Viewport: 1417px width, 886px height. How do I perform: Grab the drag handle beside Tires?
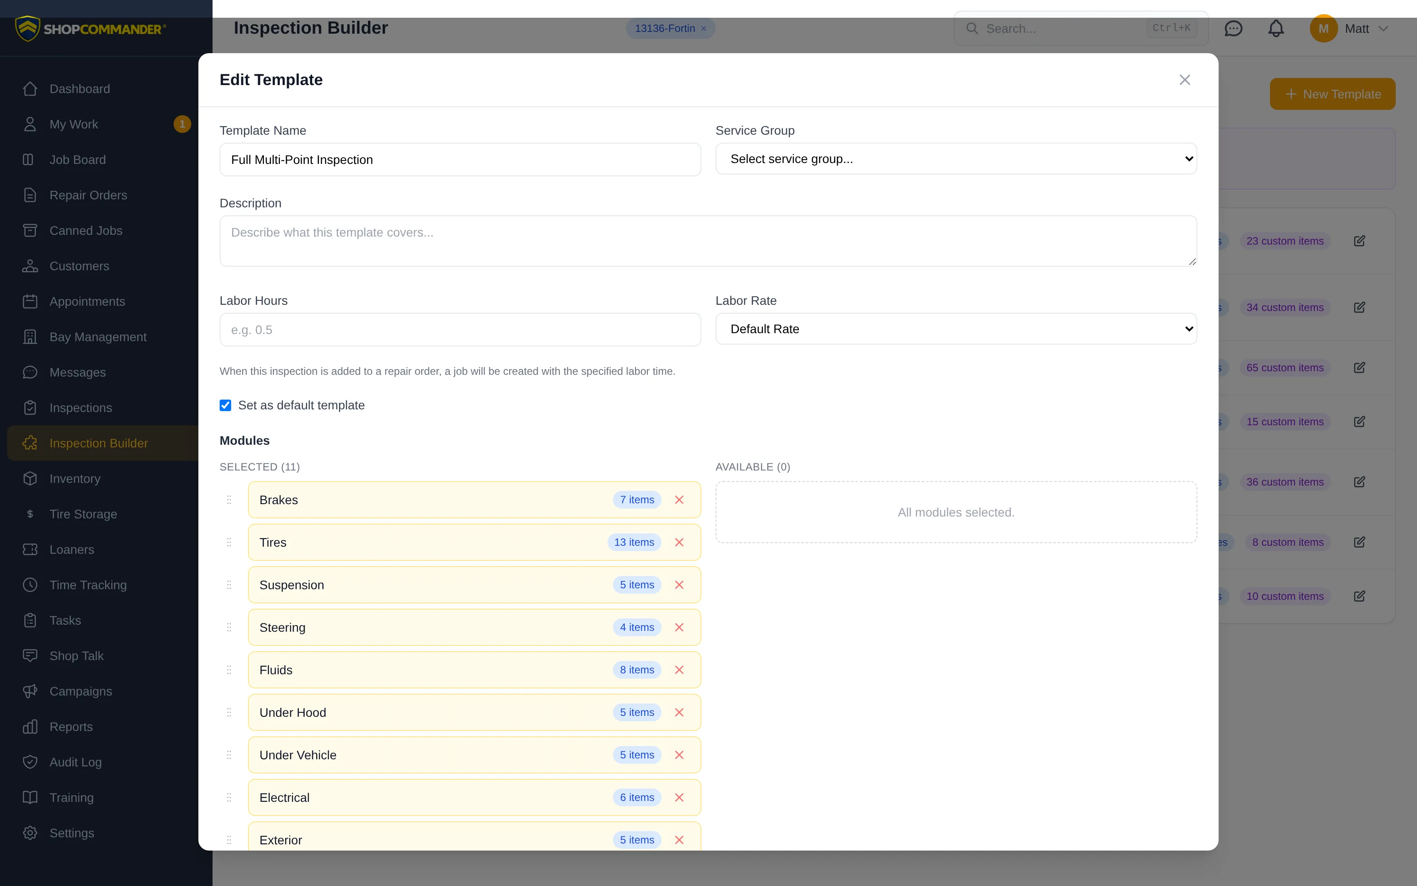[x=229, y=543]
